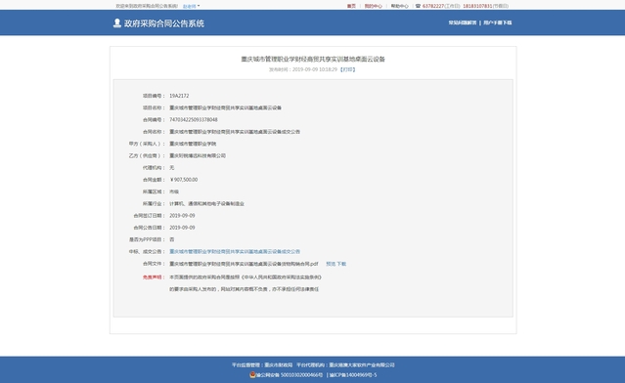
Task: Open 帮助中心 help center link
Action: click(x=399, y=6)
